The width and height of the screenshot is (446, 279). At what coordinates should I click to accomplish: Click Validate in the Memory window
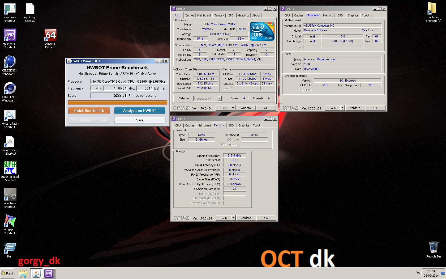tap(246, 218)
